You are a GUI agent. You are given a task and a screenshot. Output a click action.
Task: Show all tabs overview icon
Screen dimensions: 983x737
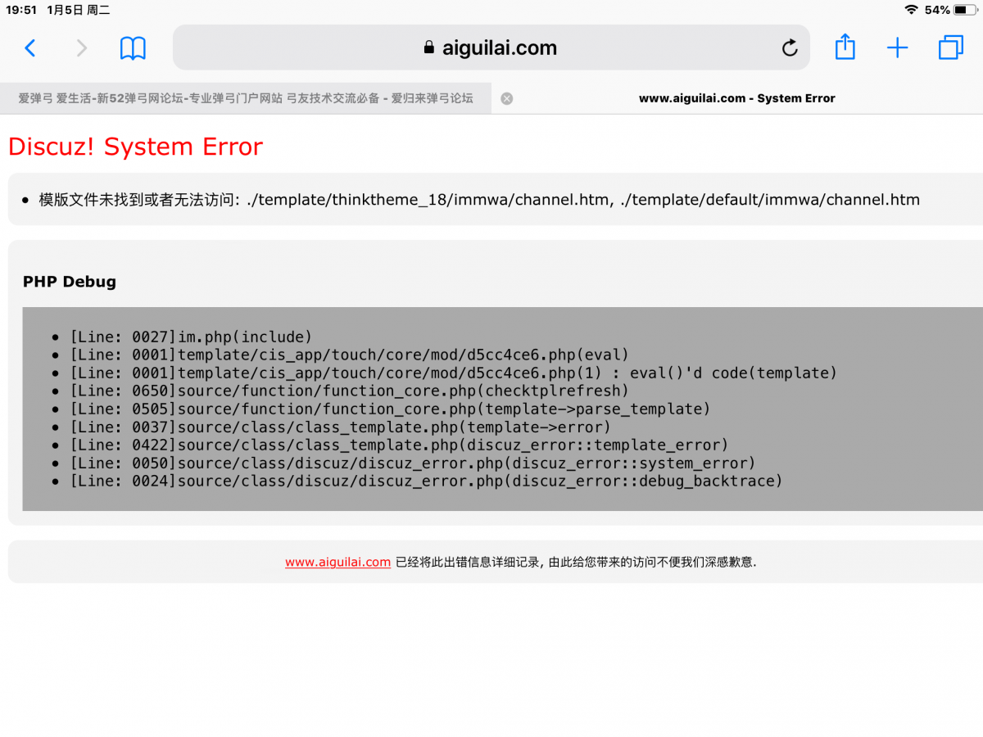tap(951, 47)
